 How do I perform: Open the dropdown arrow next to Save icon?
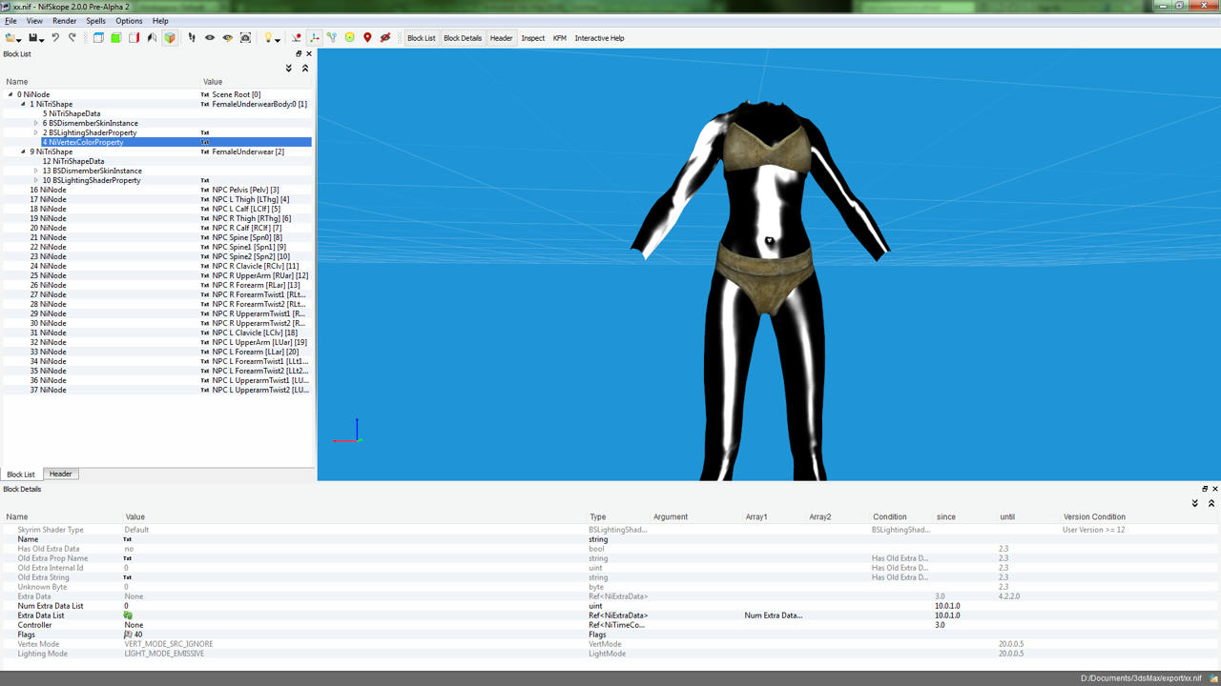pos(42,39)
